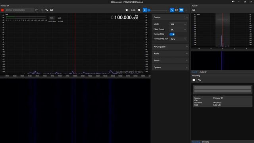
Task: Click the system volume speaker icon in title bar
Action: point(233,2)
